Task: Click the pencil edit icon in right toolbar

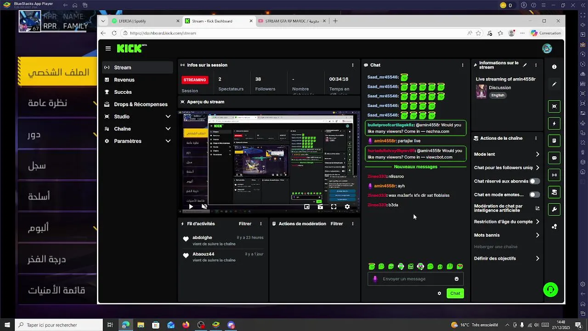Action: (554, 84)
